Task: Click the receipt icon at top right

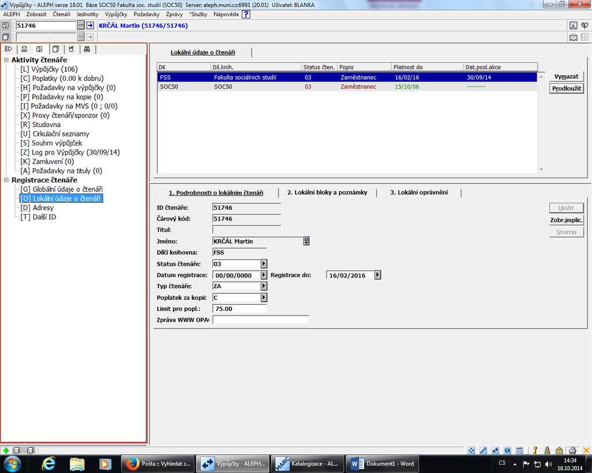Action: 573,37
